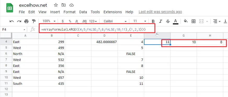Select cell containing 482.6666667
Image resolution: width=228 pixels, height=97 pixels.
(104, 42)
